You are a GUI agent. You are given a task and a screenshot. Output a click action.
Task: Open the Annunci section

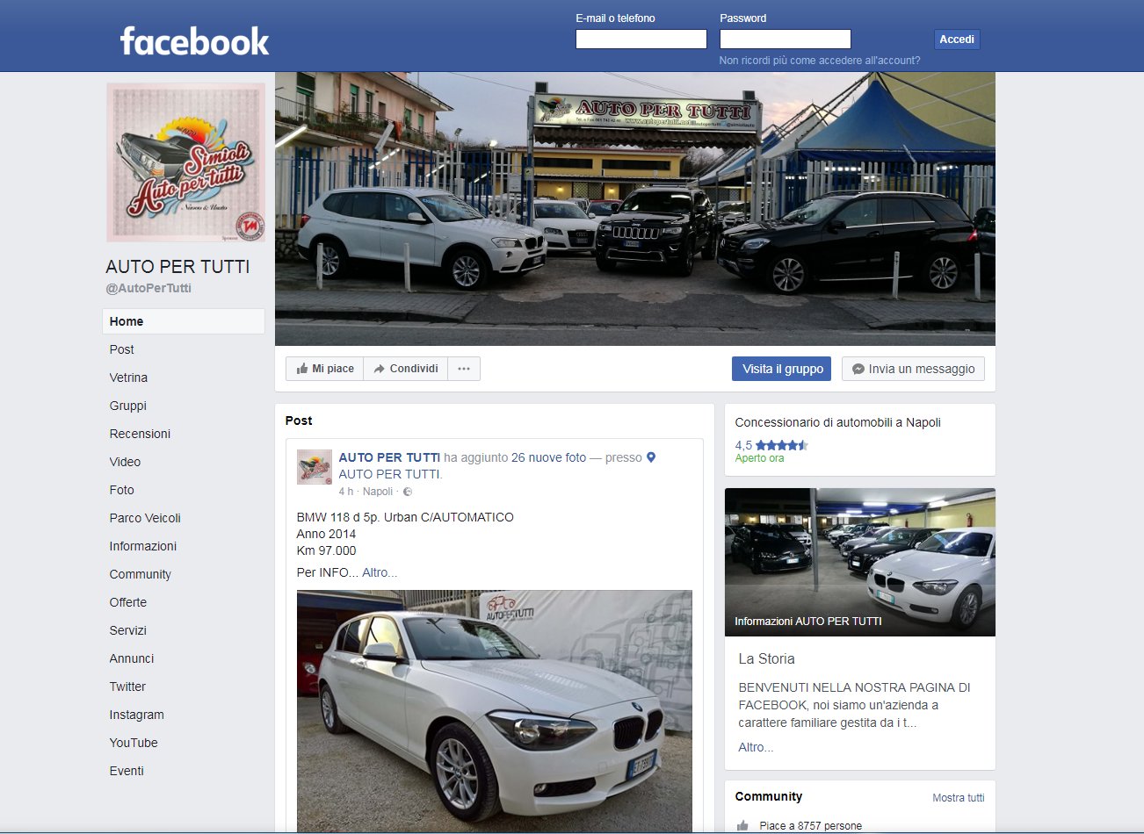[132, 658]
